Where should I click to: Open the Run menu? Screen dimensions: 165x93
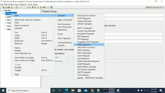click(17, 5)
